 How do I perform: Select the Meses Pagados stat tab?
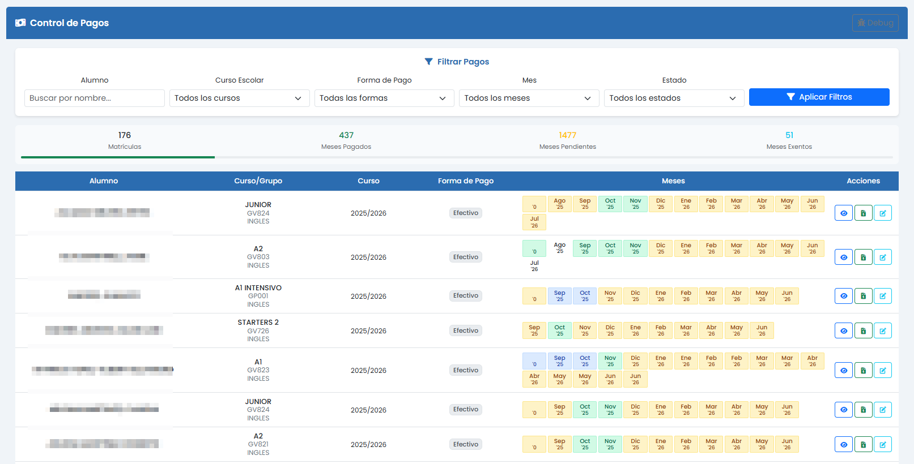pos(346,140)
